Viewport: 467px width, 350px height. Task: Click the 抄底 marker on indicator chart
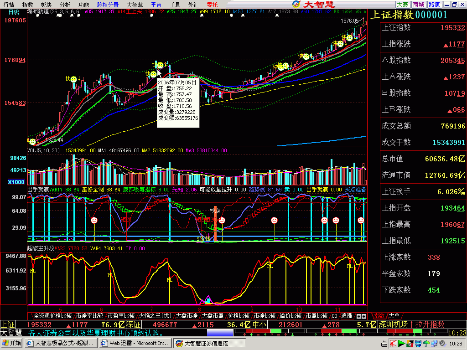(215, 211)
